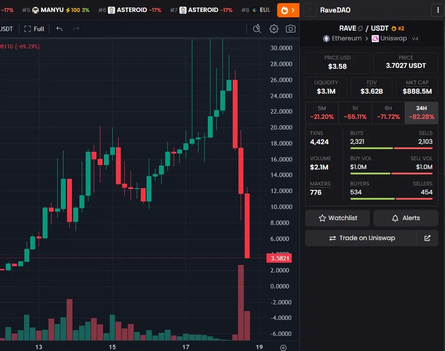Open trending #6 ASTEROID ticker
The image size is (445, 351).
130,10
